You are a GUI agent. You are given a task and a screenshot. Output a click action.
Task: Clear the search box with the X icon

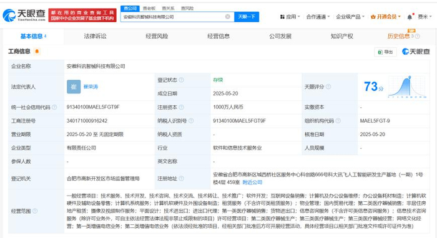point(228,17)
